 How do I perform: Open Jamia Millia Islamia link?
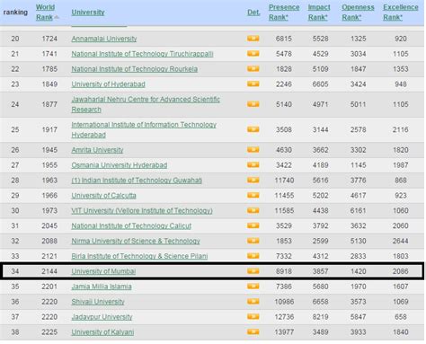tap(102, 287)
